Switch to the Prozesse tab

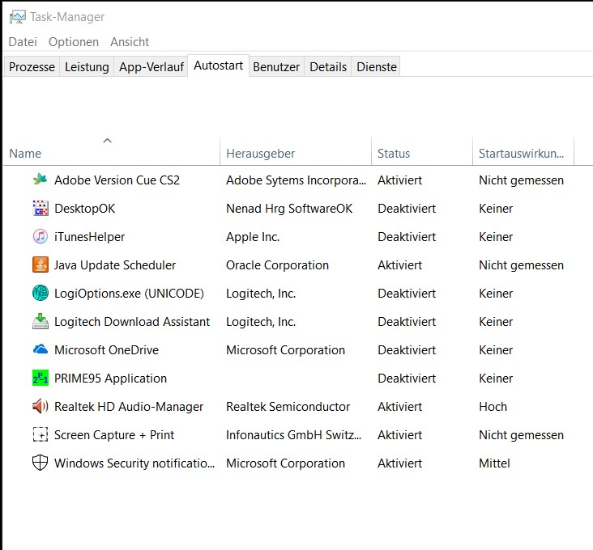coord(32,67)
